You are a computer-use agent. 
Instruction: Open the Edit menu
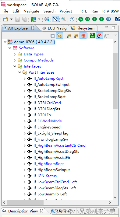click(16, 11)
